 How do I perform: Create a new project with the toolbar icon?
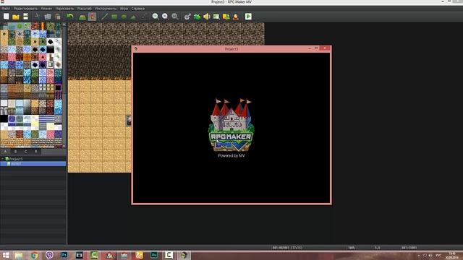(7, 17)
